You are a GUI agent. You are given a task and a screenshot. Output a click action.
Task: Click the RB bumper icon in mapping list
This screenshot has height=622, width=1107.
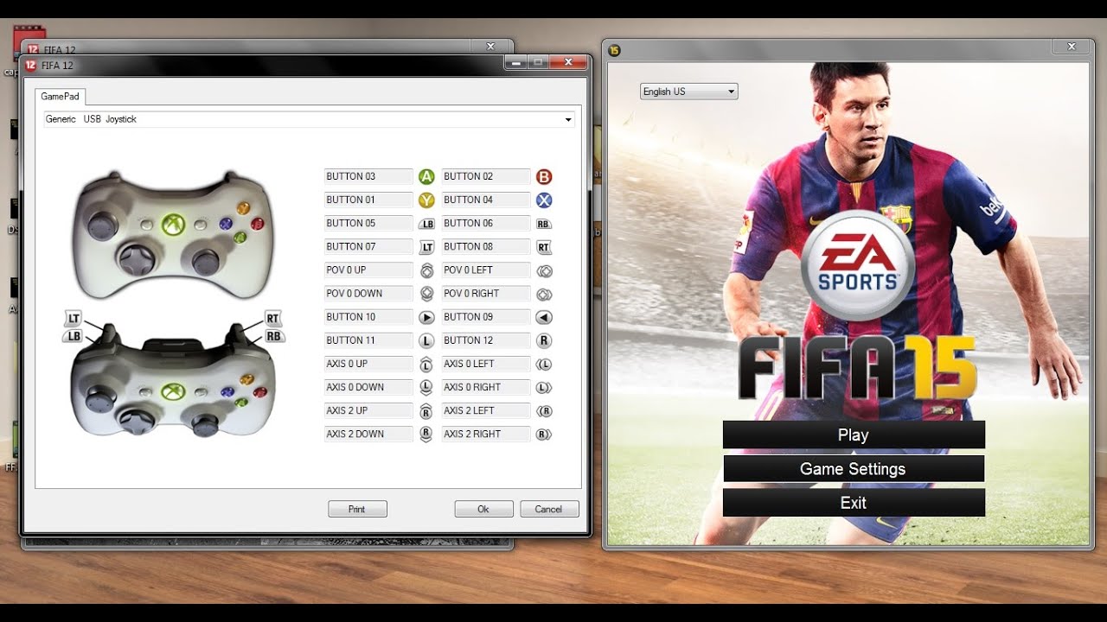click(x=544, y=224)
